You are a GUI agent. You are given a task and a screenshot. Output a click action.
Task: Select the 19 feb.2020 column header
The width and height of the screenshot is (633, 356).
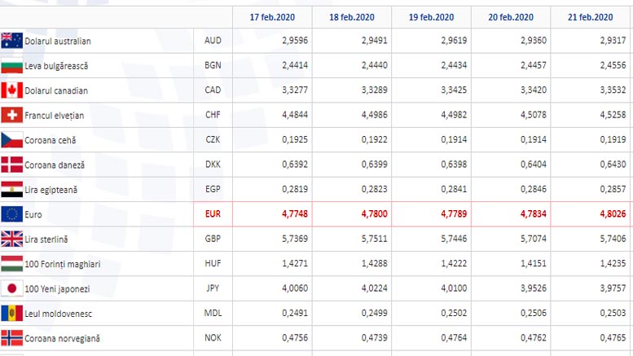432,16
